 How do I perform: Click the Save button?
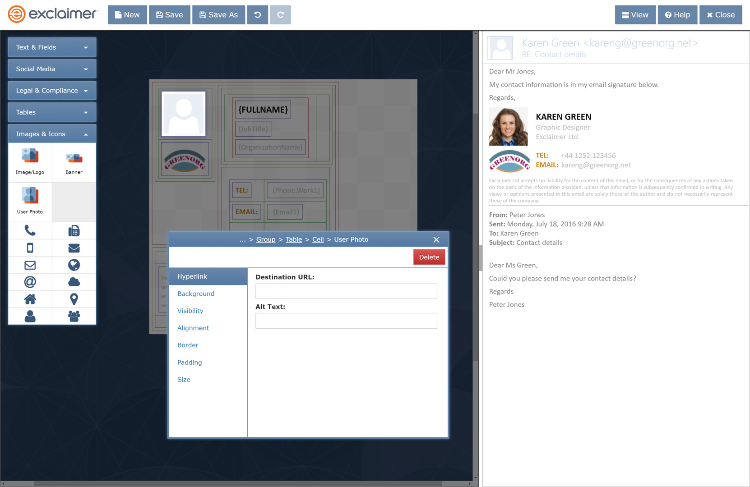(170, 15)
